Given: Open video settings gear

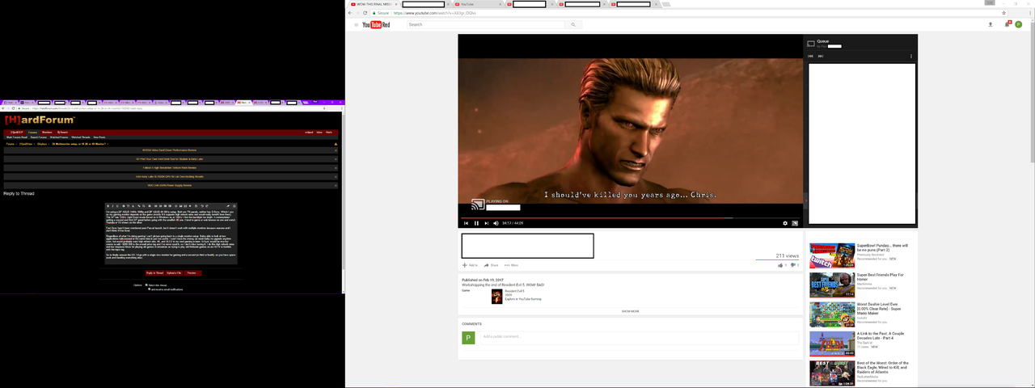Looking at the screenshot, I should point(784,223).
